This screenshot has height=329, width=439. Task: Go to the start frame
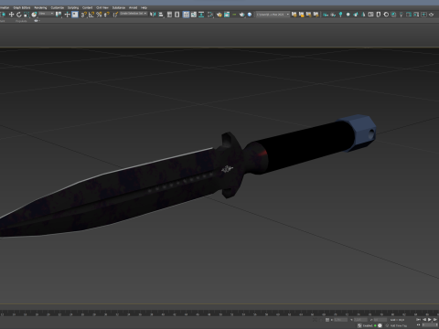419,320
